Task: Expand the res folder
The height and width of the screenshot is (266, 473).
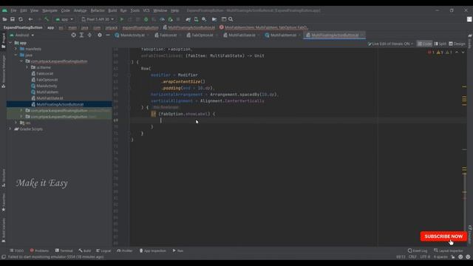Action: pyautogui.click(x=16, y=123)
